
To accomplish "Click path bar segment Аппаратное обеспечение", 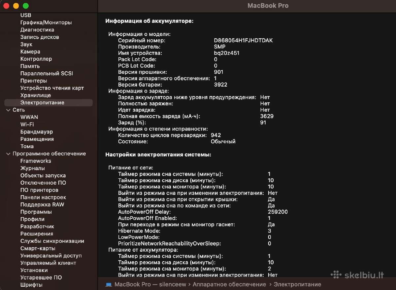I will 229,284.
